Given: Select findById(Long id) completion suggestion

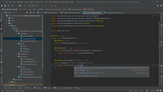Looking at the screenshot, I should (112, 71).
